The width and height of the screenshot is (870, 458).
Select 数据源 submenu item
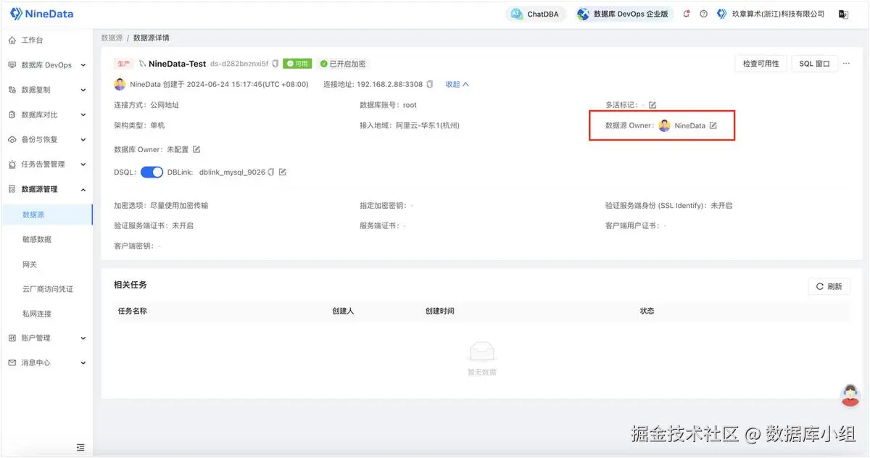pyautogui.click(x=46, y=215)
